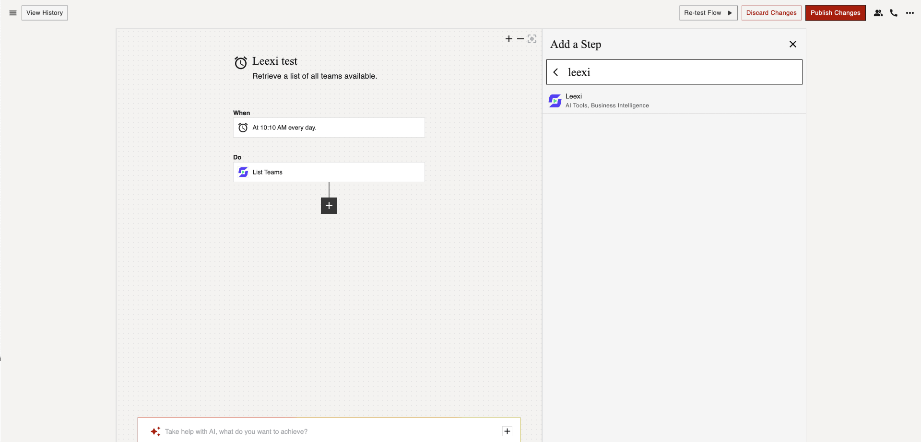Screen dimensions: 921x442
Task: Click the View History button
Action: coord(45,13)
